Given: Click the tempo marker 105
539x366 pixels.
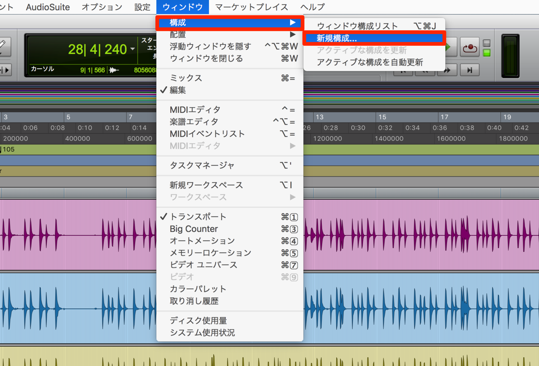Looking at the screenshot, I should pyautogui.click(x=8, y=149).
